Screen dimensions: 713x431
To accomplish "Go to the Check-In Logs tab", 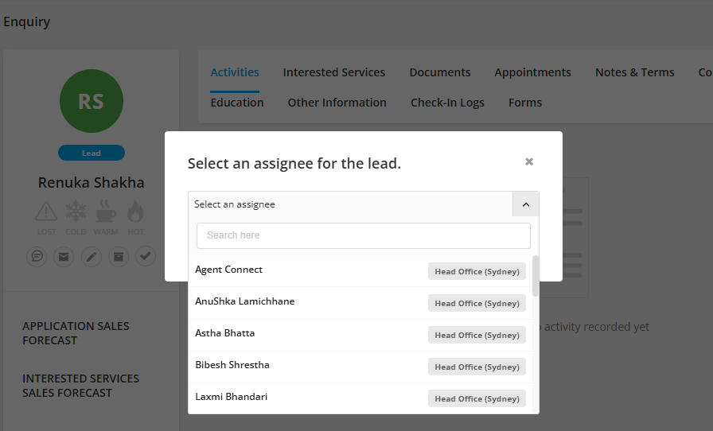I will (x=447, y=103).
